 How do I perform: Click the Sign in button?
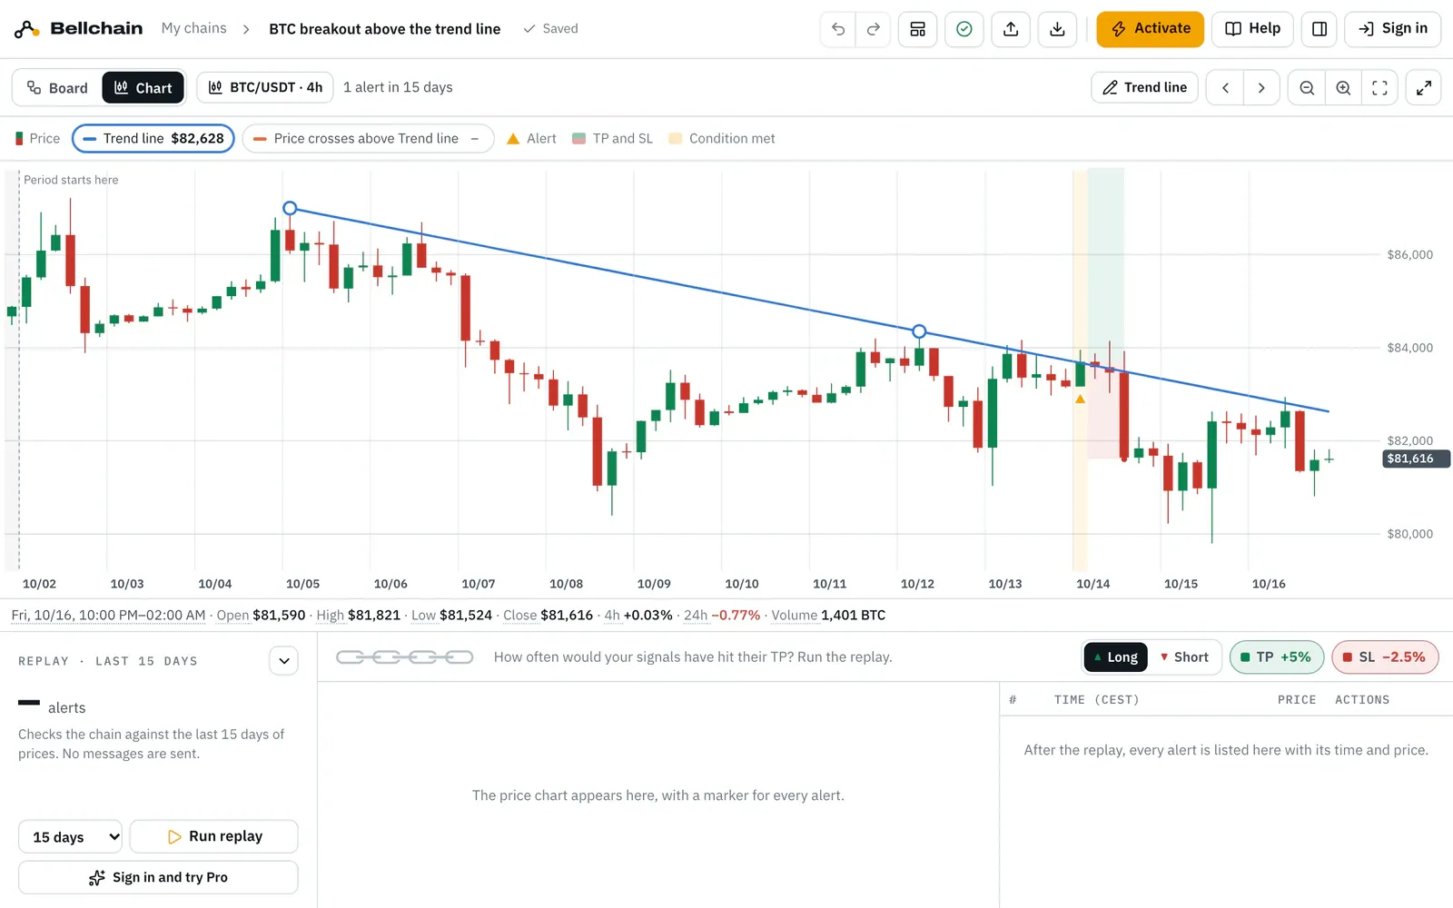click(1393, 29)
